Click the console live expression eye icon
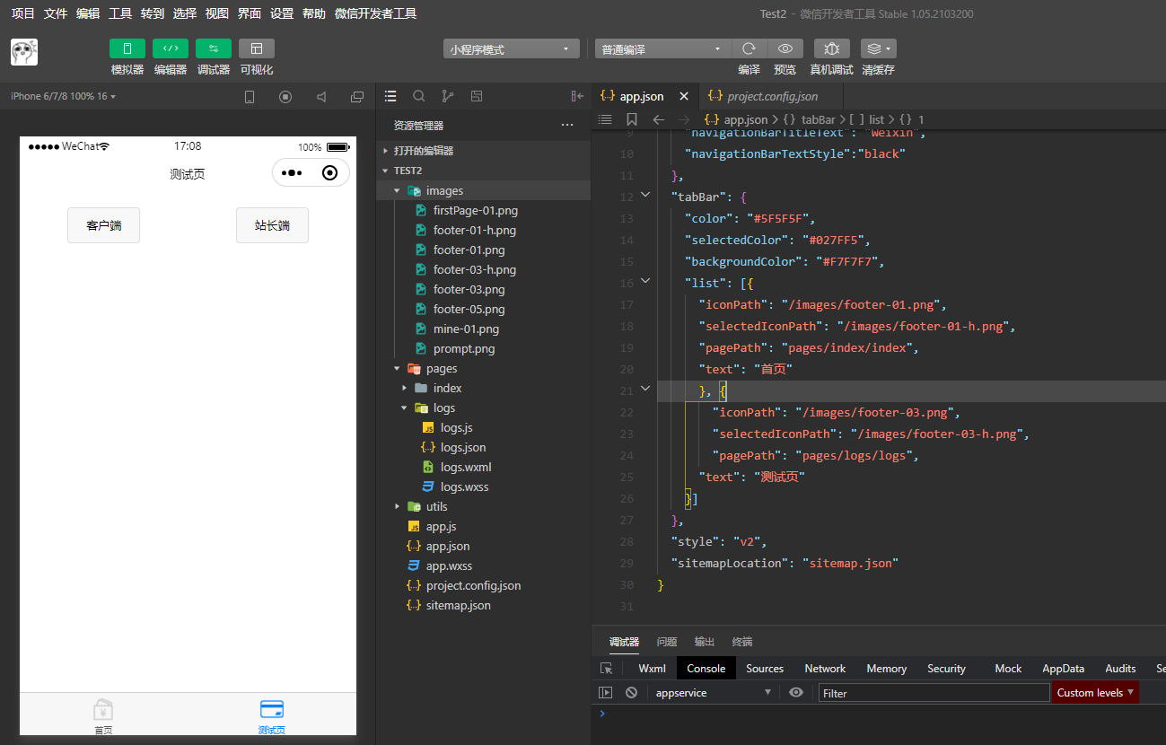1166x745 pixels. [796, 692]
